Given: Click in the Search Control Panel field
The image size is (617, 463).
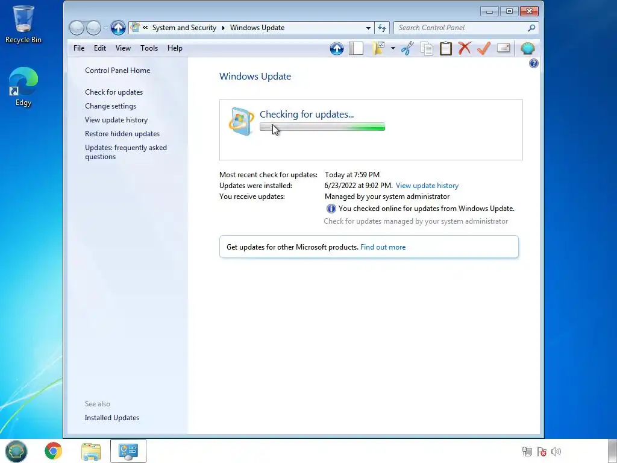Looking at the screenshot, I should tap(460, 28).
